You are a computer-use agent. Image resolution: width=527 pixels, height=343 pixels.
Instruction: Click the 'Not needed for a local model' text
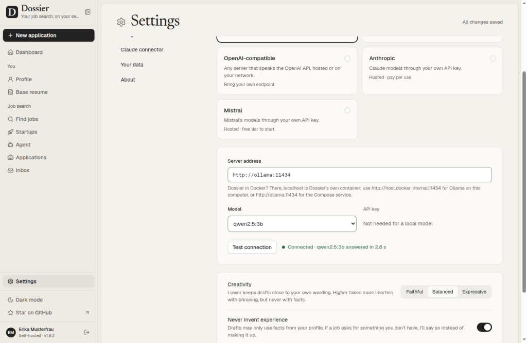point(398,224)
